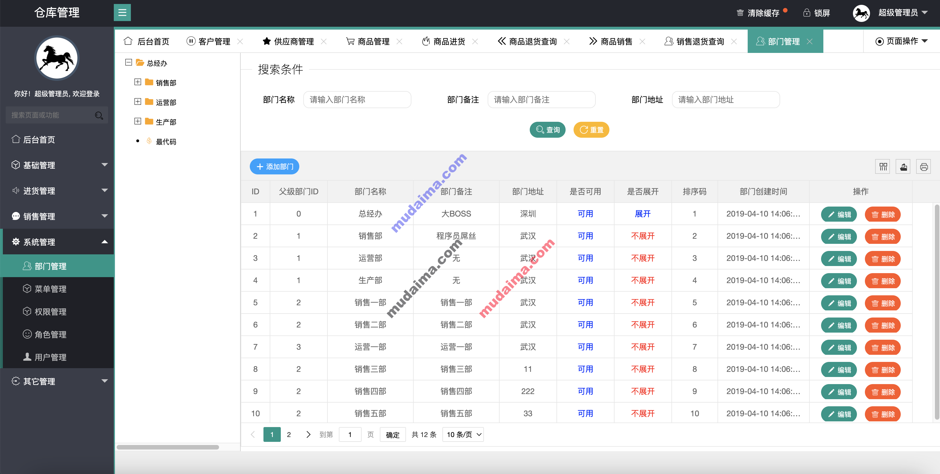This screenshot has height=474, width=940.
Task: Close the 商品退货查询 tab
Action: pyautogui.click(x=567, y=42)
